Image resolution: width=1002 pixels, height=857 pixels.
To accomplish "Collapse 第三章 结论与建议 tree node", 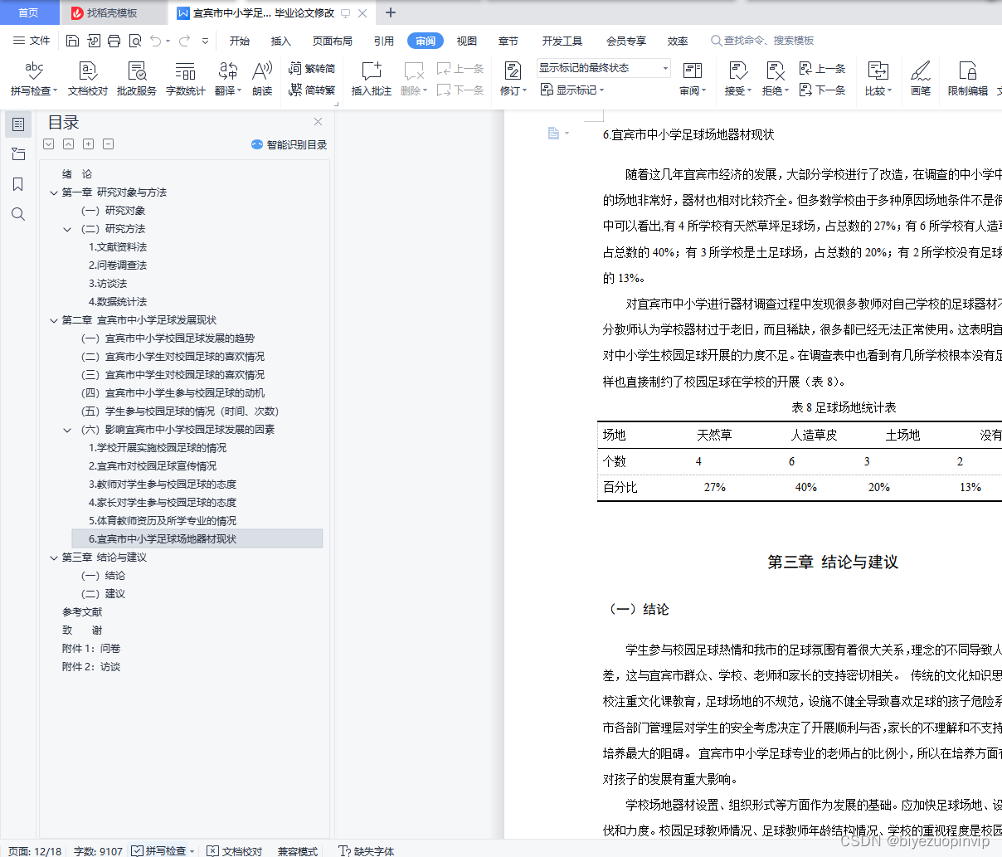I will tap(54, 558).
